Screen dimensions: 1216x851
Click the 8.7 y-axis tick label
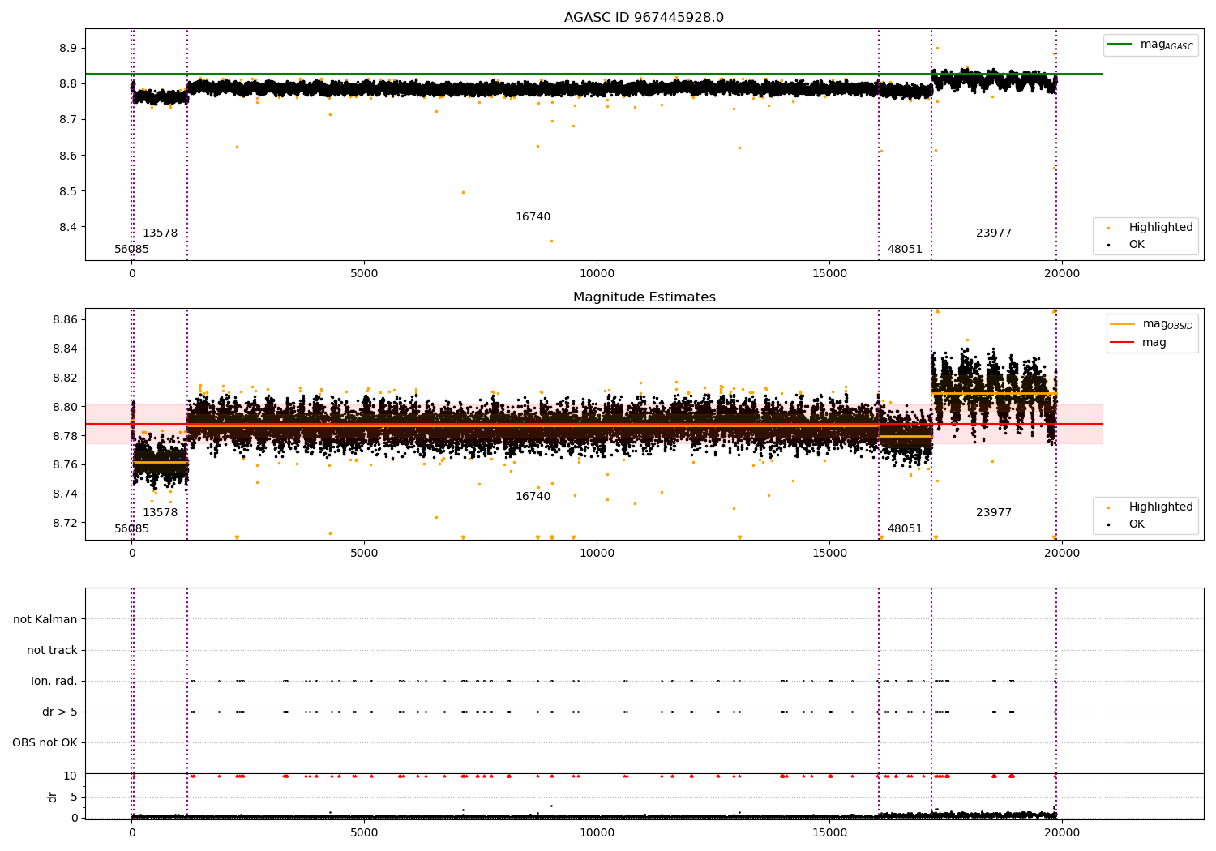click(68, 119)
